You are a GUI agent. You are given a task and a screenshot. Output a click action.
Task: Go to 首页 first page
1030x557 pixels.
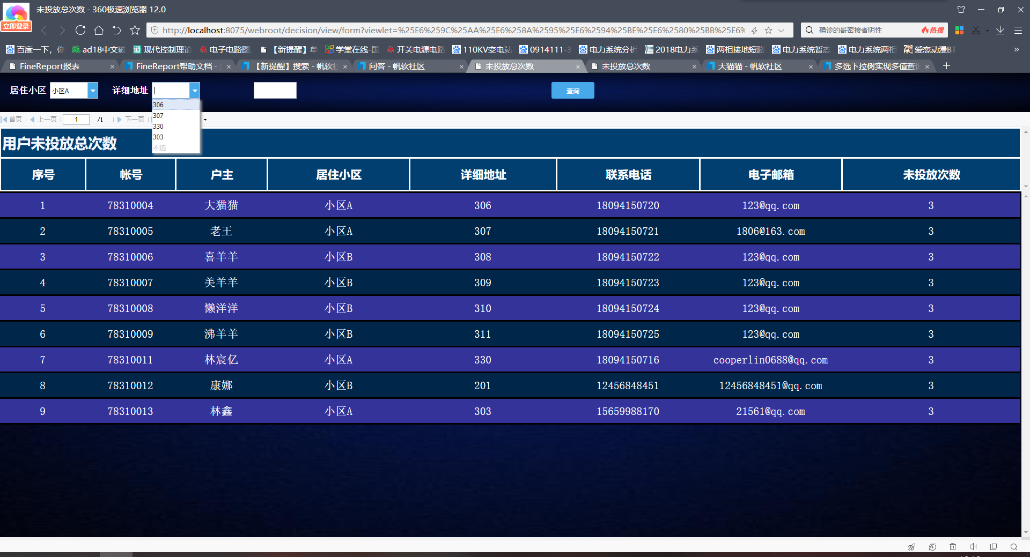point(12,120)
